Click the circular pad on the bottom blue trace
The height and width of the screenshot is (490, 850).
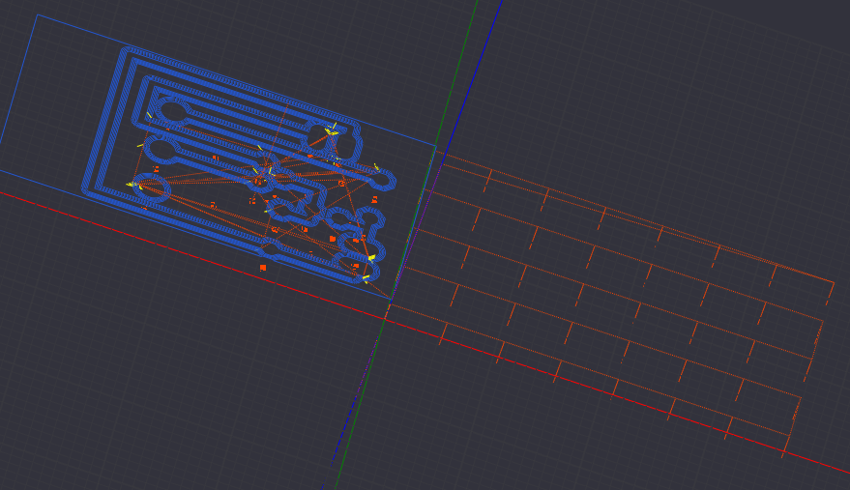point(271,249)
